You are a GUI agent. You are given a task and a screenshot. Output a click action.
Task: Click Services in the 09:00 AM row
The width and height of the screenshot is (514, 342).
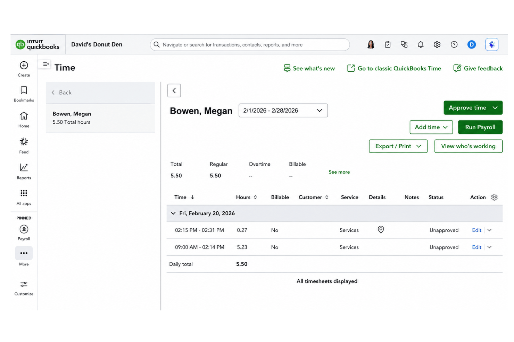pos(349,247)
